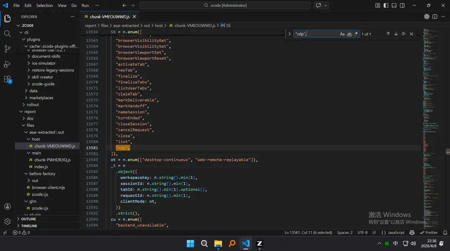Open editor More Actions ellipsis
Viewport: 450px width, 251px height.
click(x=443, y=17)
